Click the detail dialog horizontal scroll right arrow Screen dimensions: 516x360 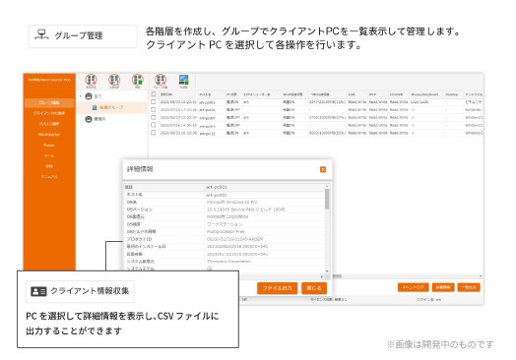point(322,276)
